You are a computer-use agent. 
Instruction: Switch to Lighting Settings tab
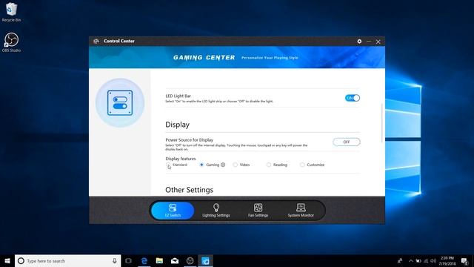(216, 211)
